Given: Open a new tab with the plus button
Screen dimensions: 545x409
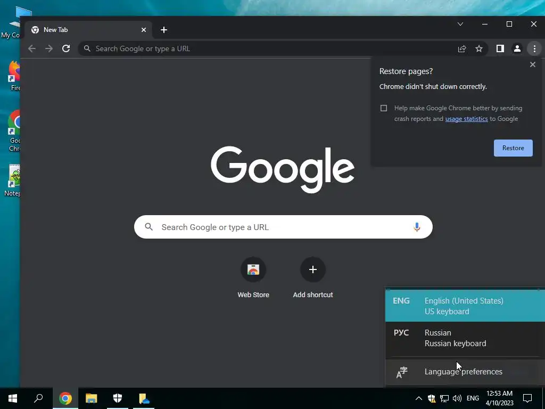Looking at the screenshot, I should (164, 30).
